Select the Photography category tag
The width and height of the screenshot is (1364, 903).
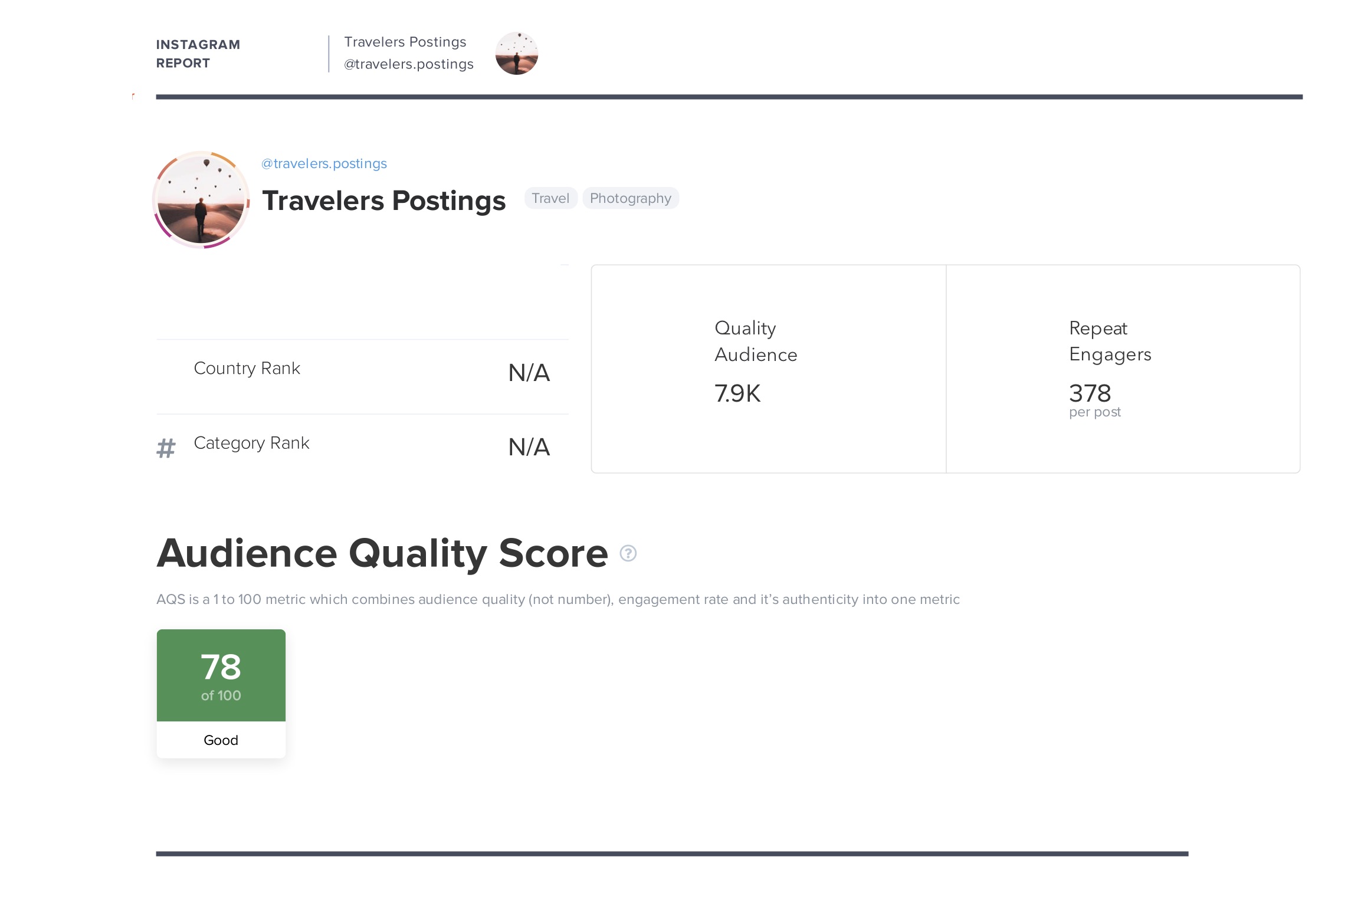coord(630,198)
